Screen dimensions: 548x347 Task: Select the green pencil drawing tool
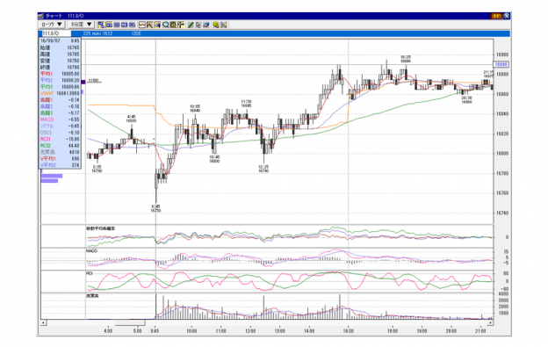point(191,25)
